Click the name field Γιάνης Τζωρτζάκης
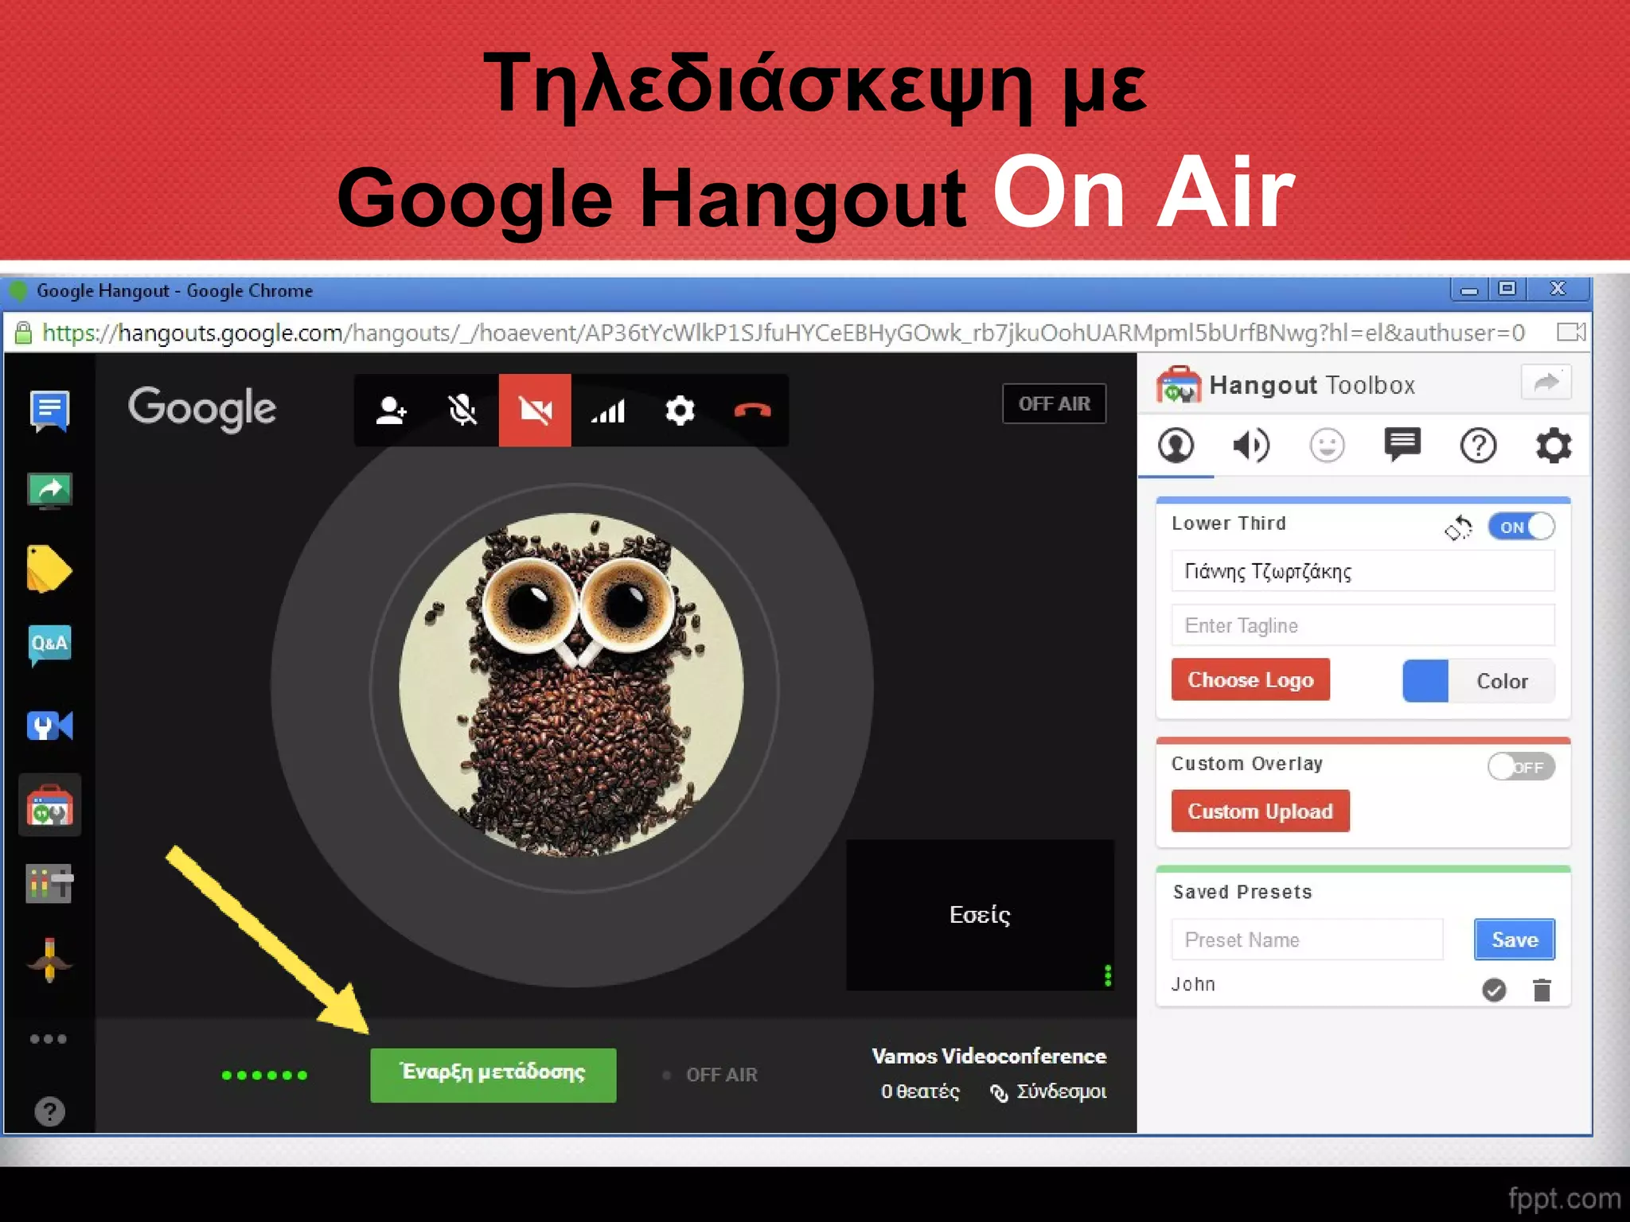 pyautogui.click(x=1363, y=571)
